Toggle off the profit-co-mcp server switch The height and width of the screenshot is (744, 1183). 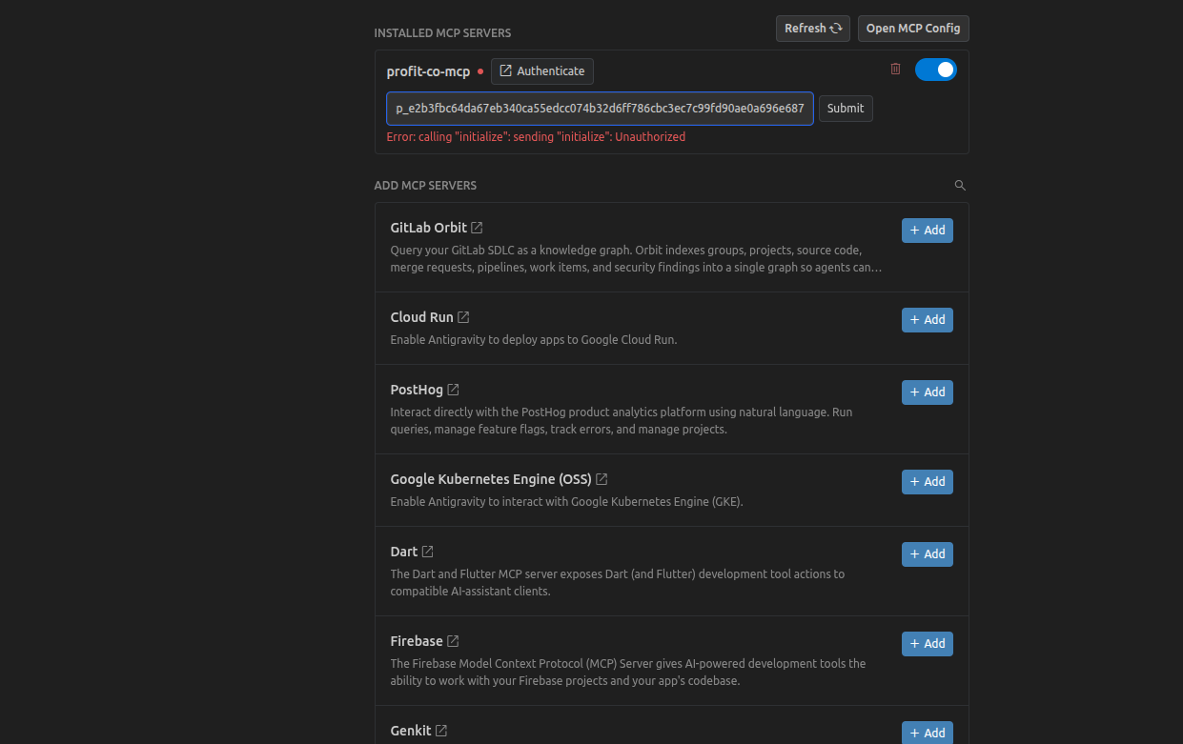935,70
